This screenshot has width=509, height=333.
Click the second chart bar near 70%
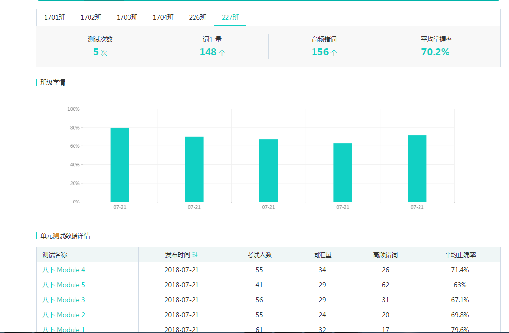click(194, 169)
